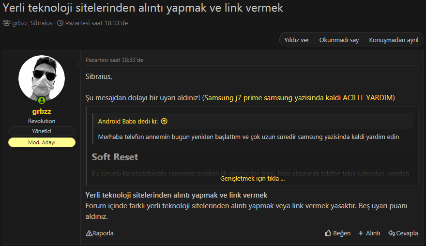Click the Mod. Adayı yellow badge
This screenshot has height=246, width=426.
click(x=42, y=142)
